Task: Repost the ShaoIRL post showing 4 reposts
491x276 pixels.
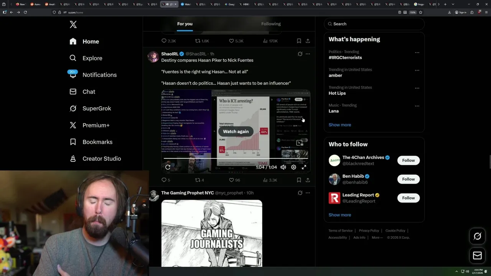Action: 199,180
